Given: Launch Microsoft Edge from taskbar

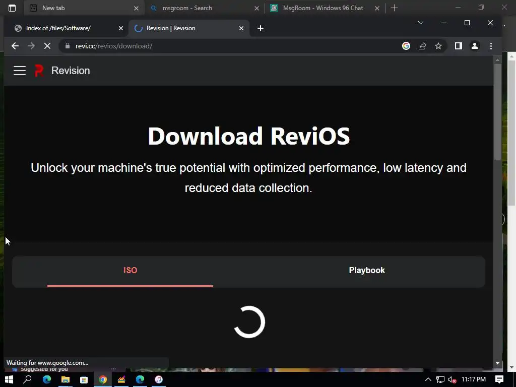Looking at the screenshot, I should tap(47, 379).
